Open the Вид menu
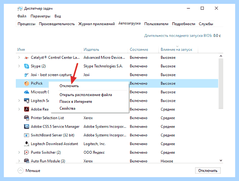The width and height of the screenshot is (239, 181). coord(57,16)
